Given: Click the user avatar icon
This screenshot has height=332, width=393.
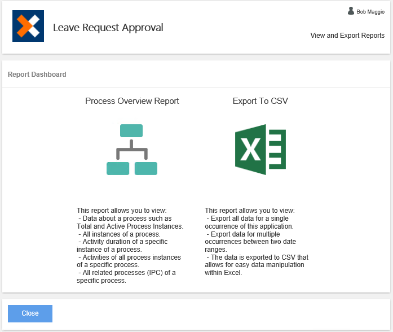Looking at the screenshot, I should pyautogui.click(x=351, y=11).
